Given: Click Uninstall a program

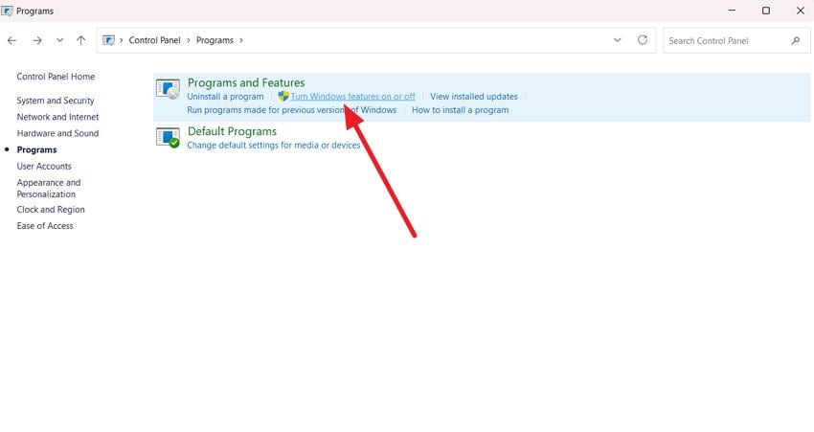Looking at the screenshot, I should (225, 97).
